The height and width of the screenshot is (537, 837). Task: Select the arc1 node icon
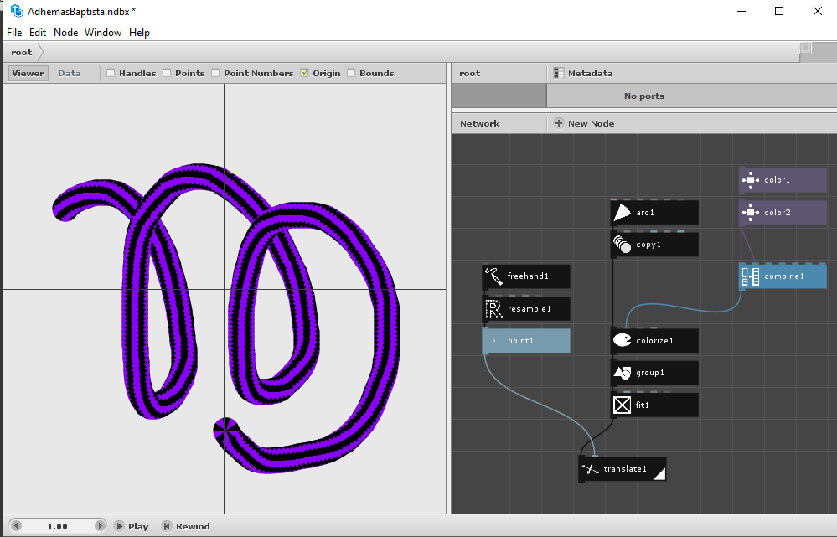pyautogui.click(x=622, y=213)
